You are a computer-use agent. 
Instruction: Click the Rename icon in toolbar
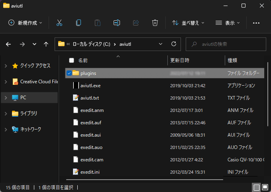point(117,23)
